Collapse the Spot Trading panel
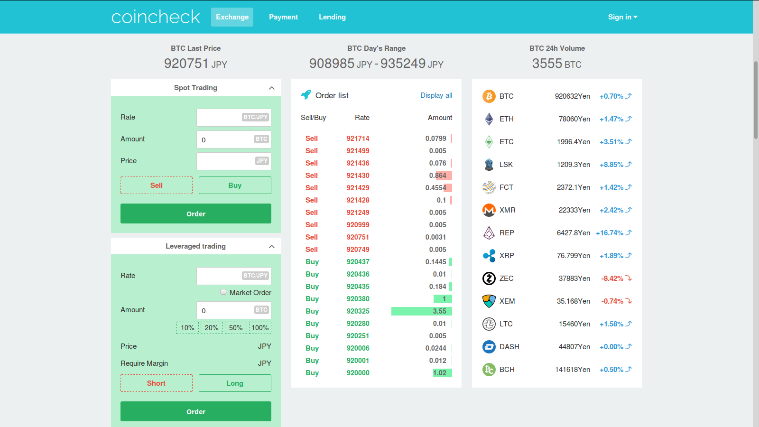759x427 pixels. (x=271, y=88)
